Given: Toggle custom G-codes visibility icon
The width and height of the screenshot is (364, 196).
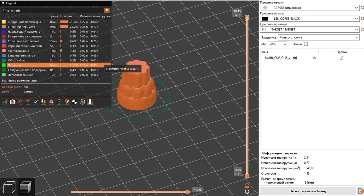Looking at the screenshot, I should click(x=67, y=102).
